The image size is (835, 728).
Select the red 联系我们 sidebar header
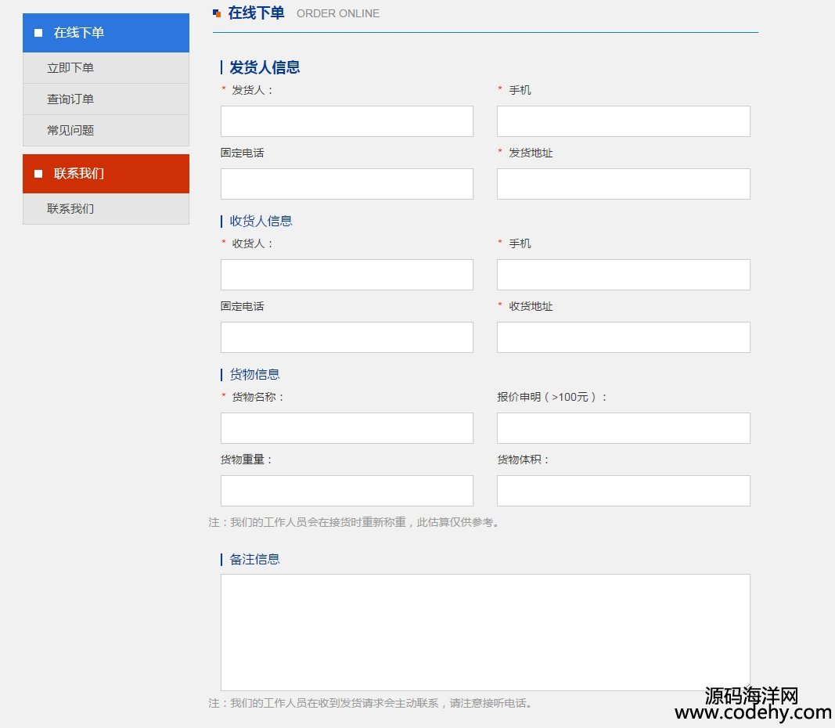[106, 174]
